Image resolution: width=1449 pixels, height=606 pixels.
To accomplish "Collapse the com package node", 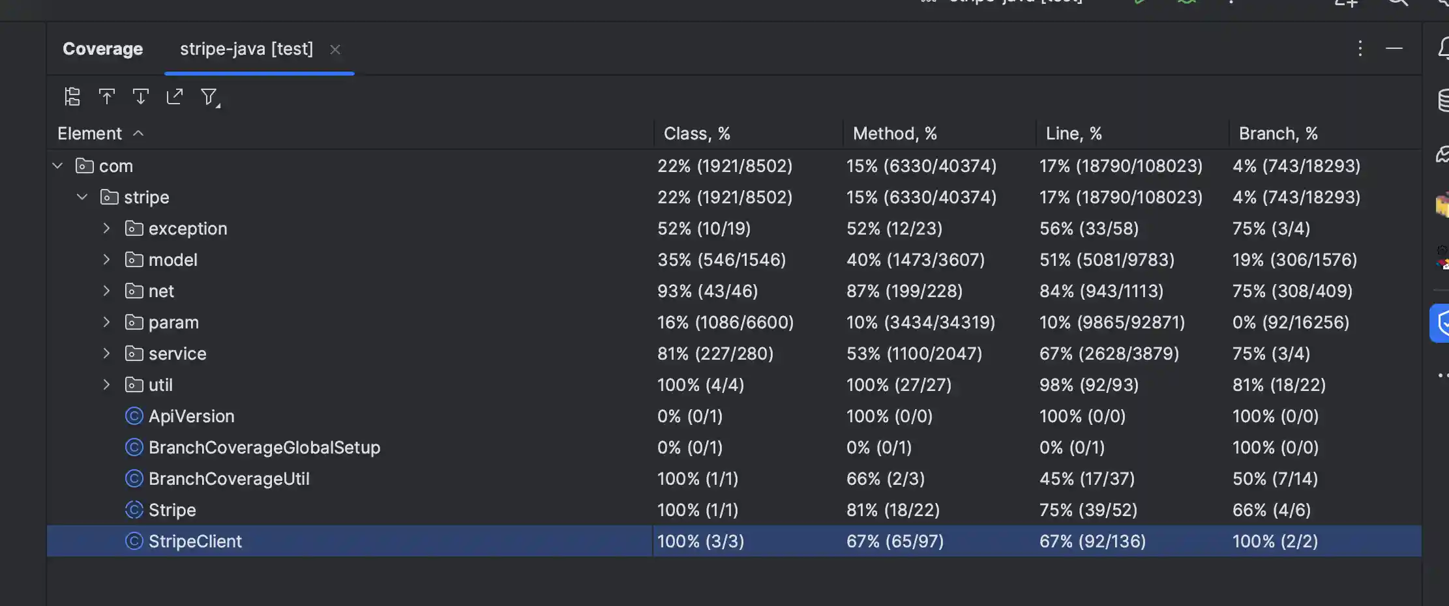I will (58, 166).
